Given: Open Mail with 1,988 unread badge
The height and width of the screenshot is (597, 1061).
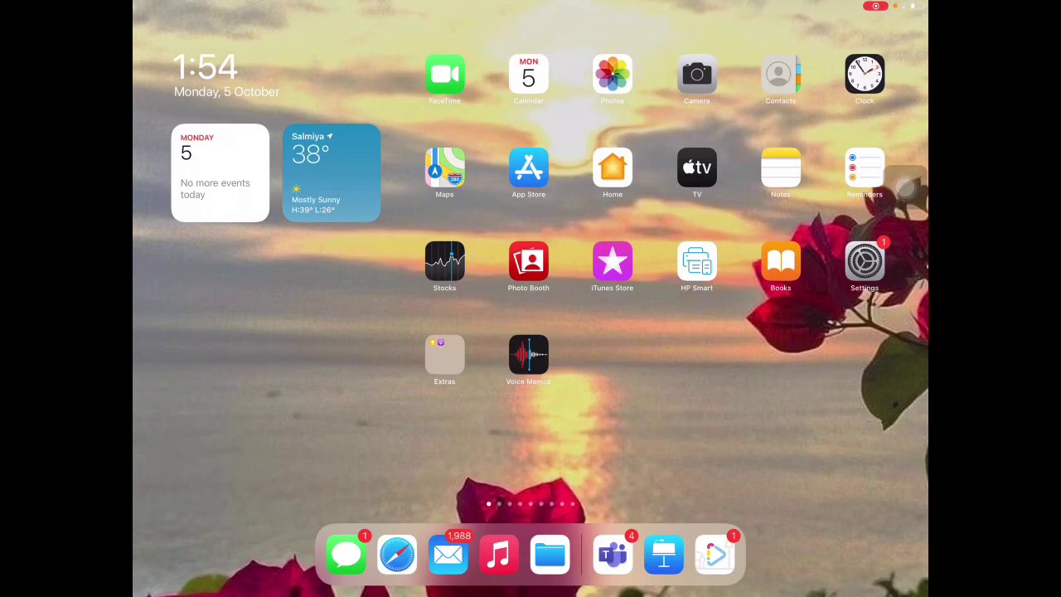Looking at the screenshot, I should click(448, 556).
